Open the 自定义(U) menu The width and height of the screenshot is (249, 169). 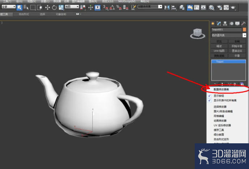[x=108, y=1]
